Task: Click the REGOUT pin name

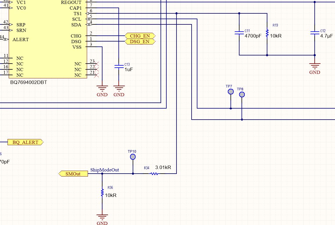Action: click(x=71, y=2)
